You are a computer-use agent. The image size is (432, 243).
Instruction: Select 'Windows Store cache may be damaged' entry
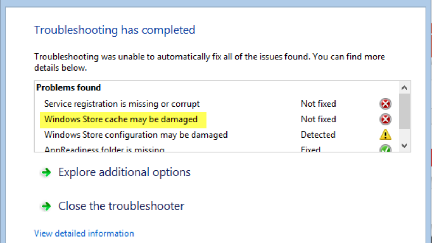121,119
